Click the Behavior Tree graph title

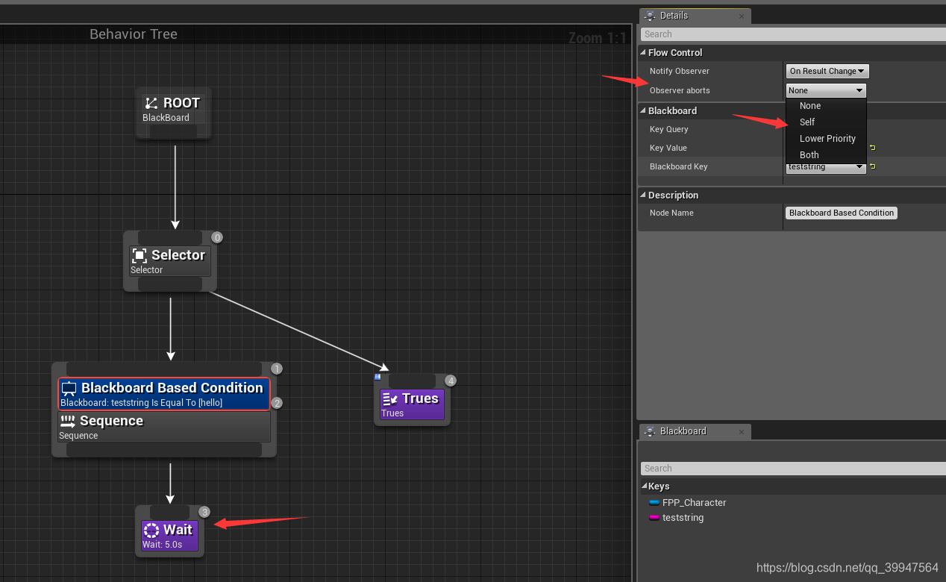[x=134, y=34]
